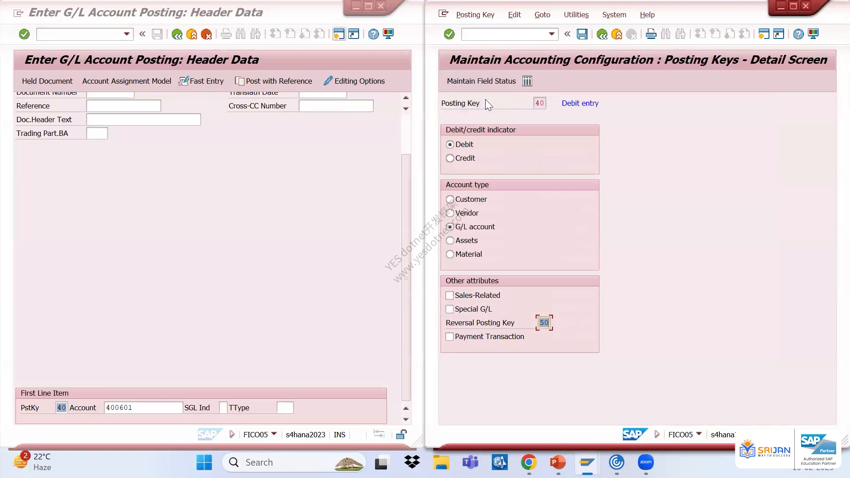
Task: Click the Windows taskbar Search box
Action: click(294, 463)
